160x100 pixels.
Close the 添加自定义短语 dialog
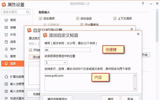138,34
